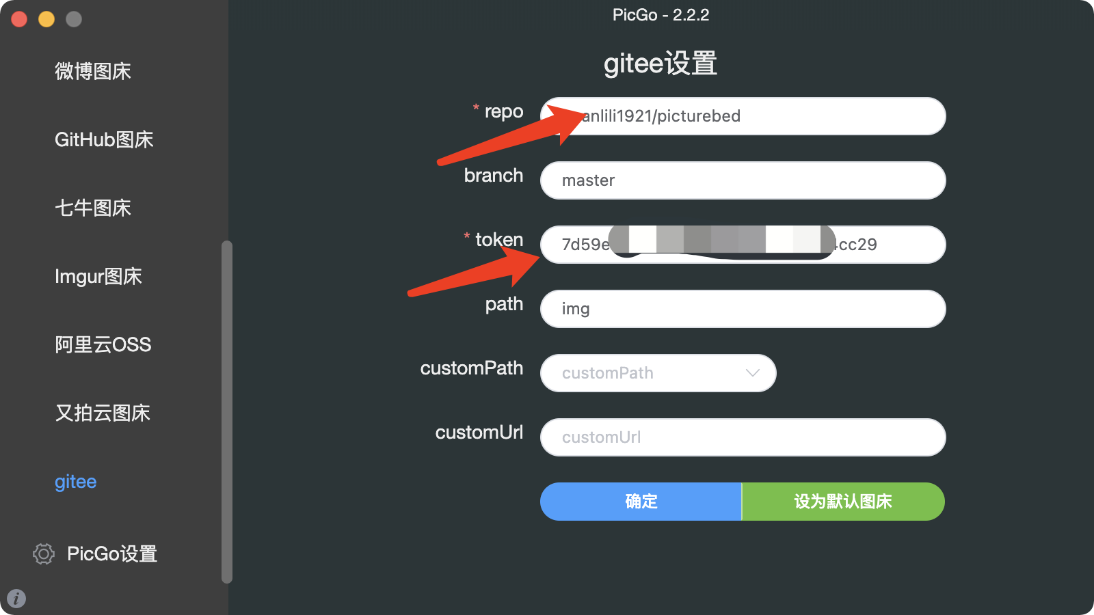Click the gear icon beside PicGo设置
Screen dimensions: 1094x615
[x=43, y=553]
